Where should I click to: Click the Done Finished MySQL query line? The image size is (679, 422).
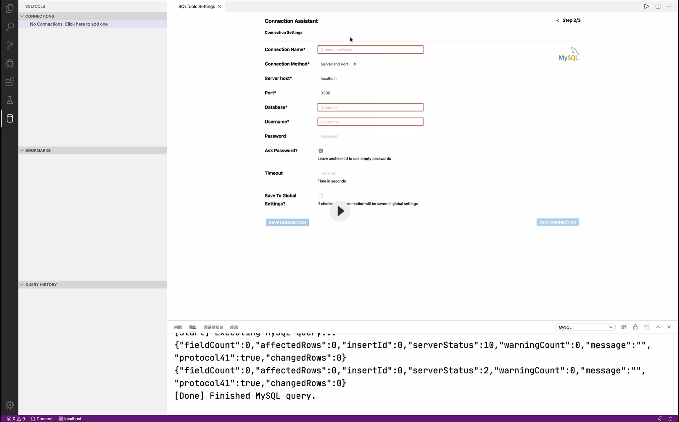(x=245, y=396)
